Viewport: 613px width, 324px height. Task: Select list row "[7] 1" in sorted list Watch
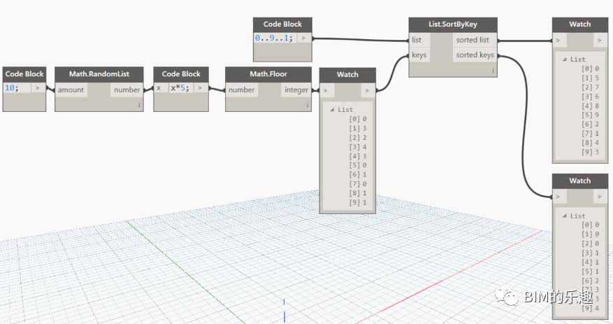(x=591, y=134)
